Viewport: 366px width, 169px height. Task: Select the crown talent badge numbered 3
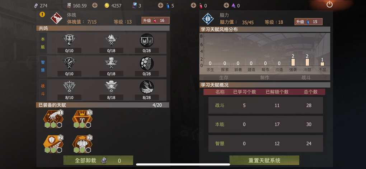tap(83, 119)
